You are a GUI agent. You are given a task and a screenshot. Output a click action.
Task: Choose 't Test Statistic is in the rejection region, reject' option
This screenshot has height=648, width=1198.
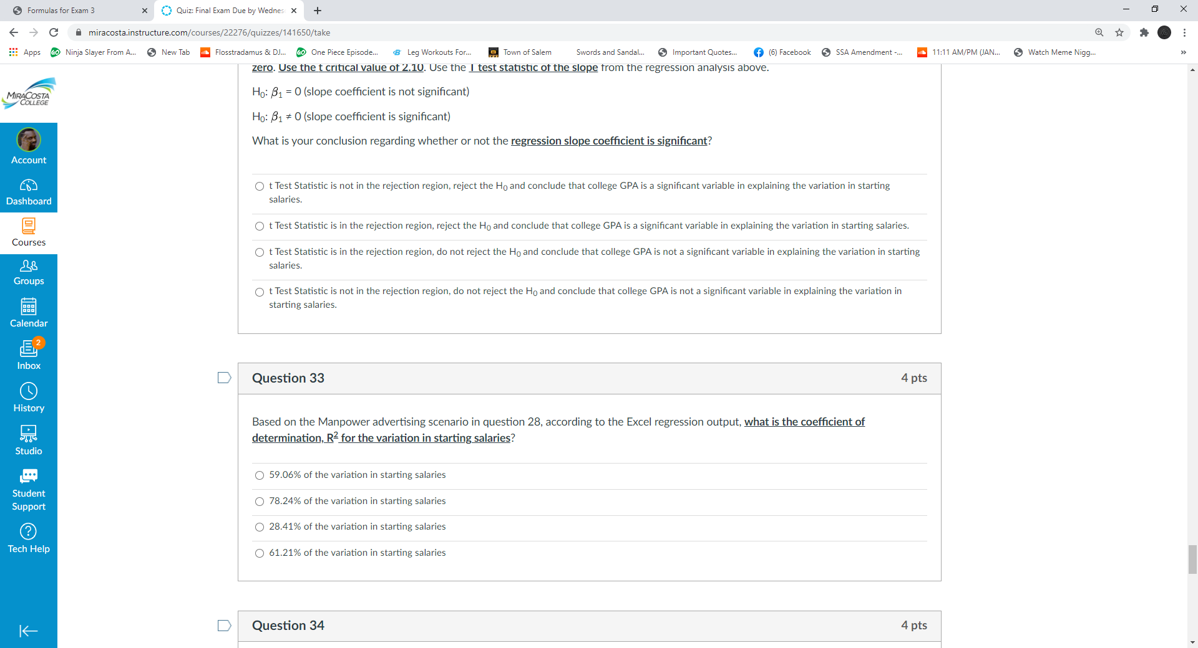[x=259, y=226]
